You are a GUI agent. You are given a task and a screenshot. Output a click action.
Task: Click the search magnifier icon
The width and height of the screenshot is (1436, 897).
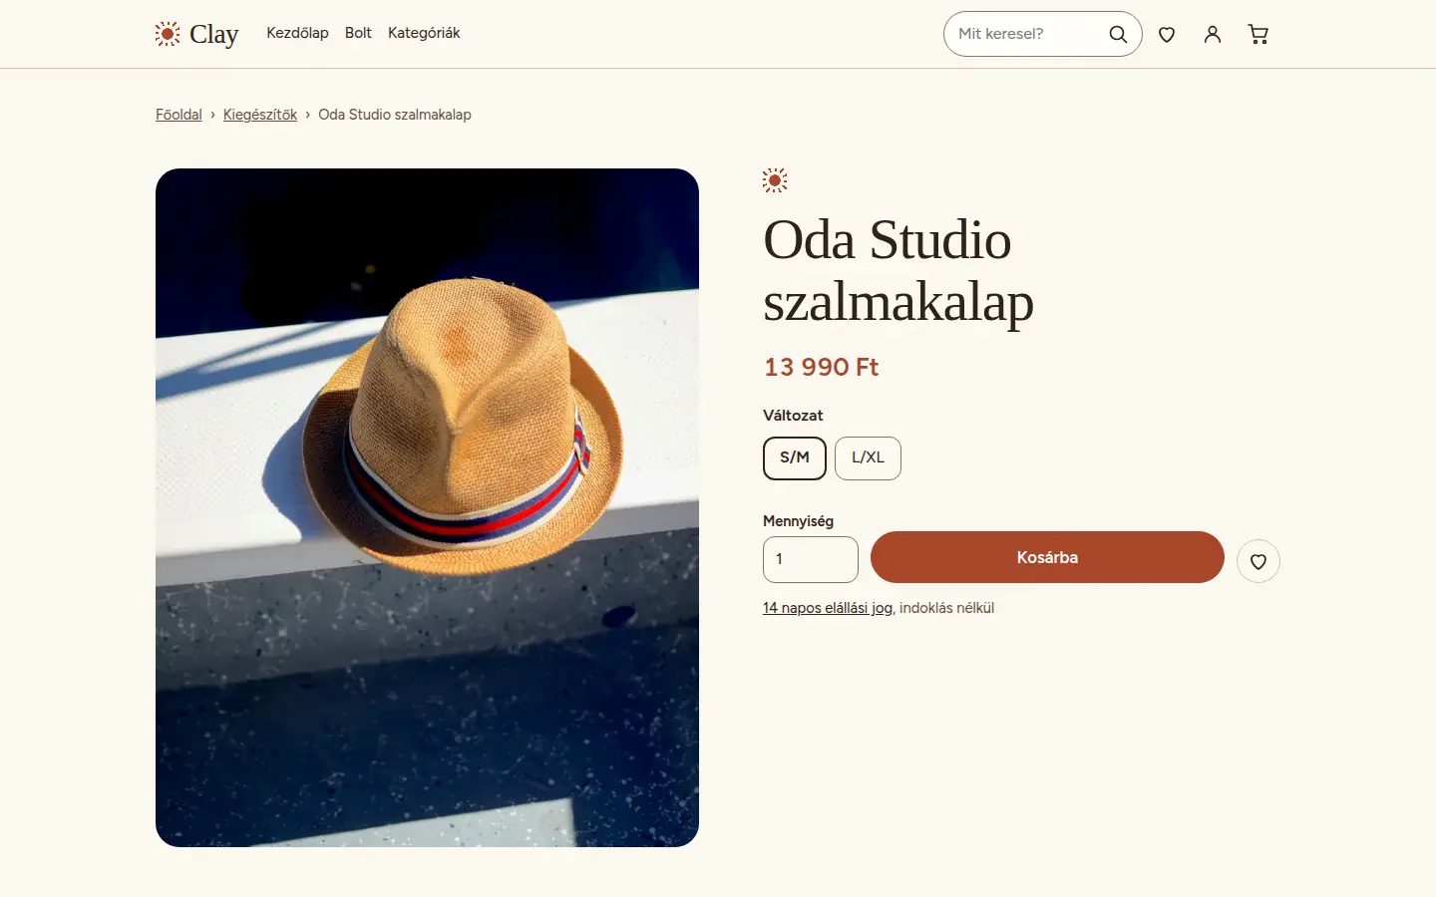coord(1118,34)
